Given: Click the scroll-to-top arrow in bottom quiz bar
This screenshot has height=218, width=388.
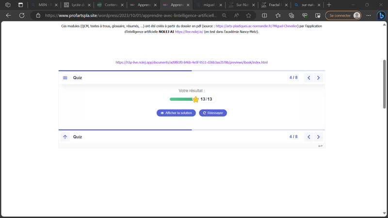Looking at the screenshot, I should click(x=65, y=137).
